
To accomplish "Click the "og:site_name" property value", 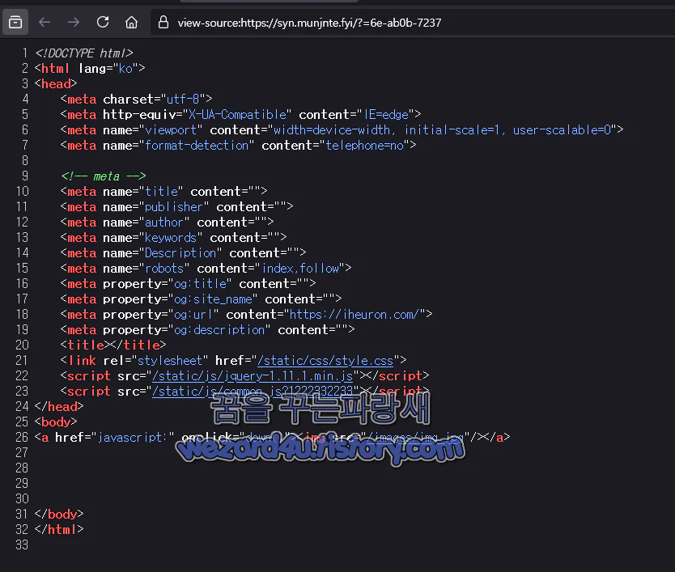I will [x=213, y=299].
